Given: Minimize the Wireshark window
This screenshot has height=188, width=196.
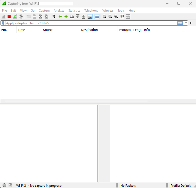Looking at the screenshot, I should click(x=167, y=4).
